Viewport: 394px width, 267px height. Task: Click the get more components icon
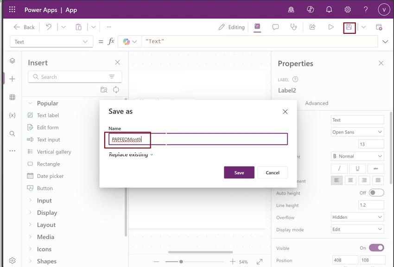click(x=104, y=89)
